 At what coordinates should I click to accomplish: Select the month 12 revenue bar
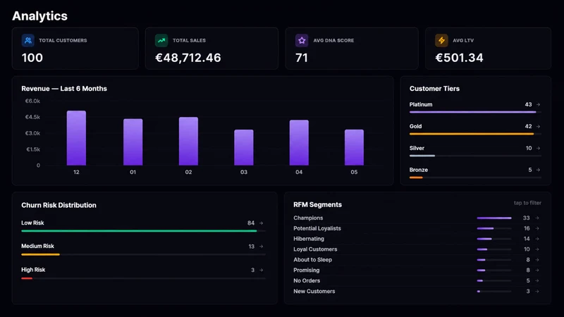coord(76,138)
